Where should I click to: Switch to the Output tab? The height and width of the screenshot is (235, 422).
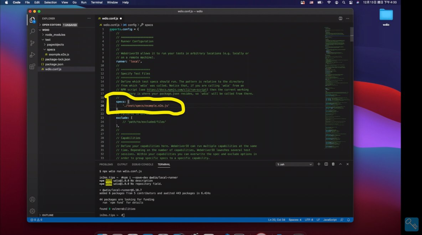122,164
